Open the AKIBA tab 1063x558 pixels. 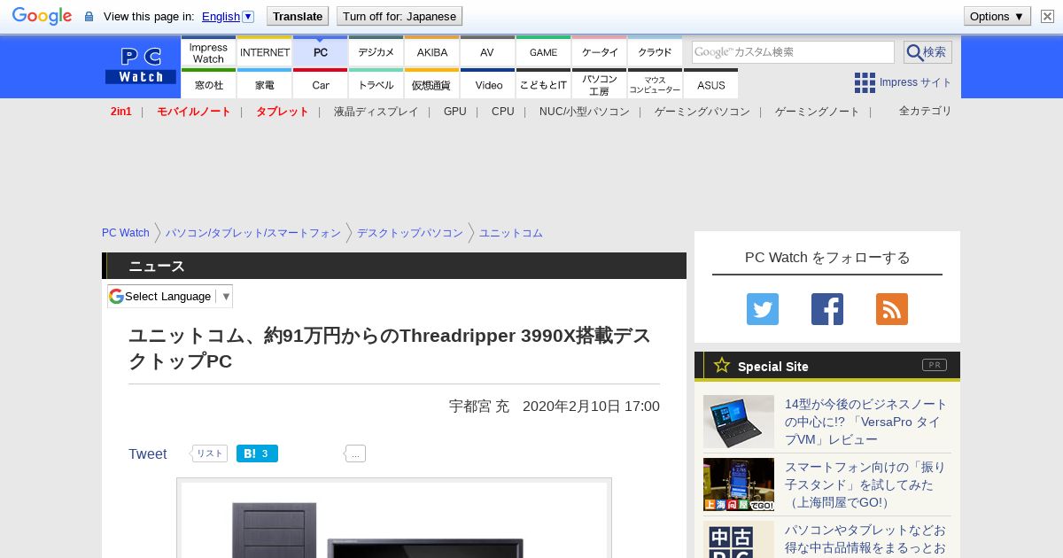pos(432,52)
